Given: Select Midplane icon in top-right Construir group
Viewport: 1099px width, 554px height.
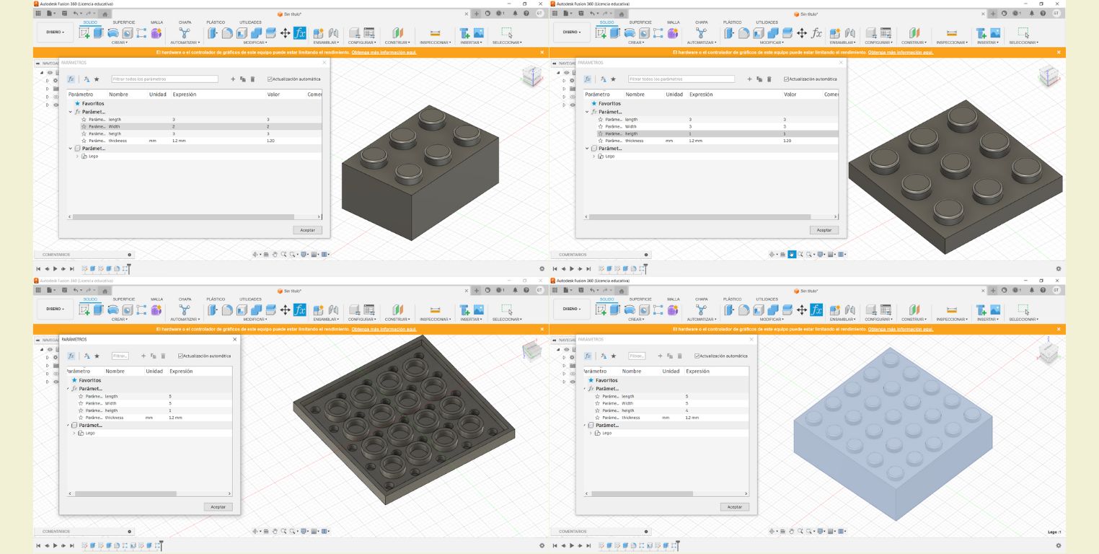Looking at the screenshot, I should pos(914,33).
